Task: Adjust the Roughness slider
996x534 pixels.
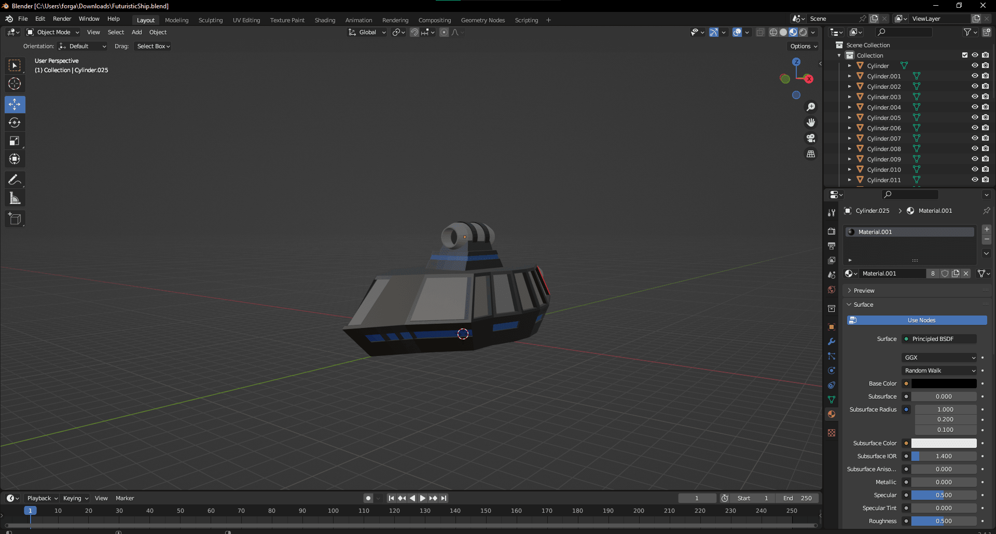Action: click(944, 521)
